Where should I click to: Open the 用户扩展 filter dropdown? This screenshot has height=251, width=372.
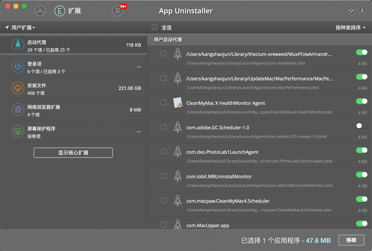pyautogui.click(x=18, y=27)
